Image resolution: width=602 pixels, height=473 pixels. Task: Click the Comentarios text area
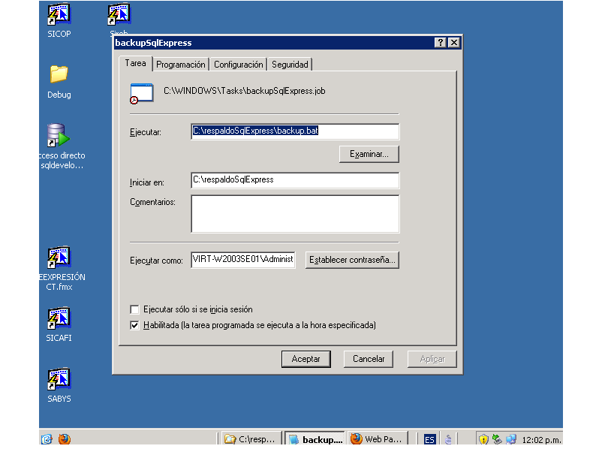point(295,214)
